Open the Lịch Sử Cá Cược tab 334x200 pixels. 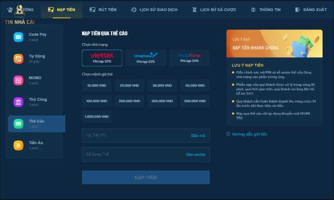point(214,10)
